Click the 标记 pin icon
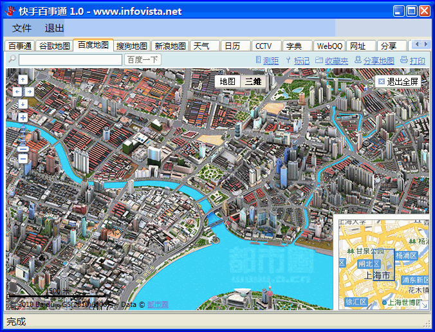Screen dimensions: 435x332 288,60
